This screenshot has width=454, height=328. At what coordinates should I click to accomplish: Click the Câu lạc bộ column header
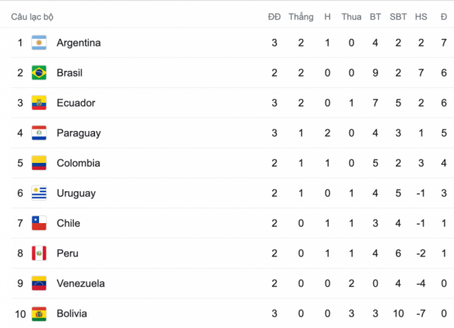(x=32, y=17)
